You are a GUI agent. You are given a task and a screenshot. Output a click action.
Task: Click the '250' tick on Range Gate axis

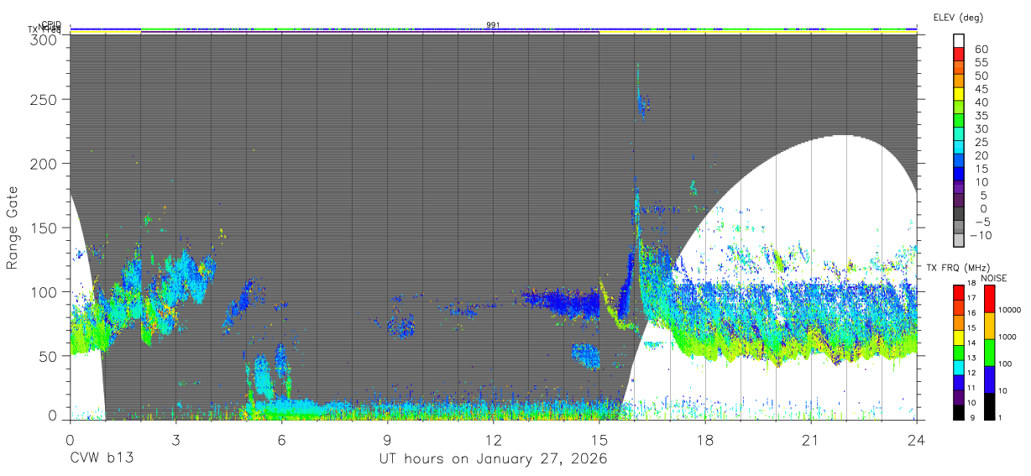(45, 99)
